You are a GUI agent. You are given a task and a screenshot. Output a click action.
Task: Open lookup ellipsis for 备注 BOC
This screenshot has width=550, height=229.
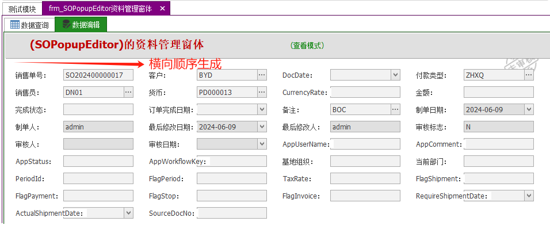[395, 109]
